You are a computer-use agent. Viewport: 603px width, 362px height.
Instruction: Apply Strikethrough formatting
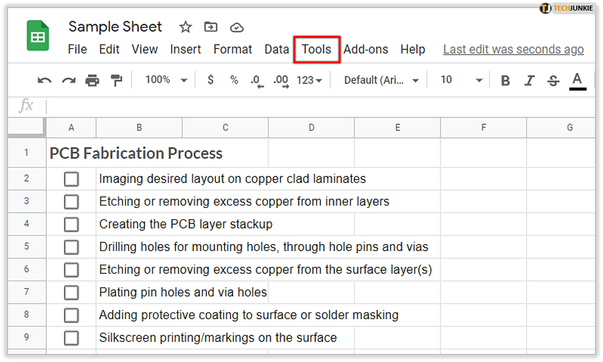(553, 80)
